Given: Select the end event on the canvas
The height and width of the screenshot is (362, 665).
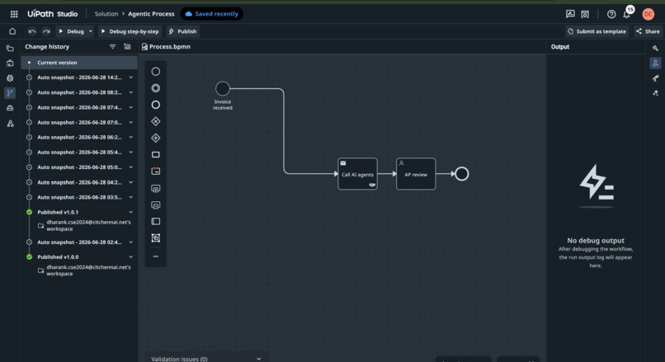Looking at the screenshot, I should click(462, 174).
